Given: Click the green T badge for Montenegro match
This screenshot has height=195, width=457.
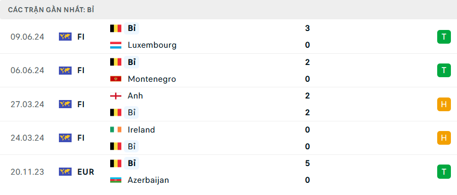Looking at the screenshot, I should point(444,70).
